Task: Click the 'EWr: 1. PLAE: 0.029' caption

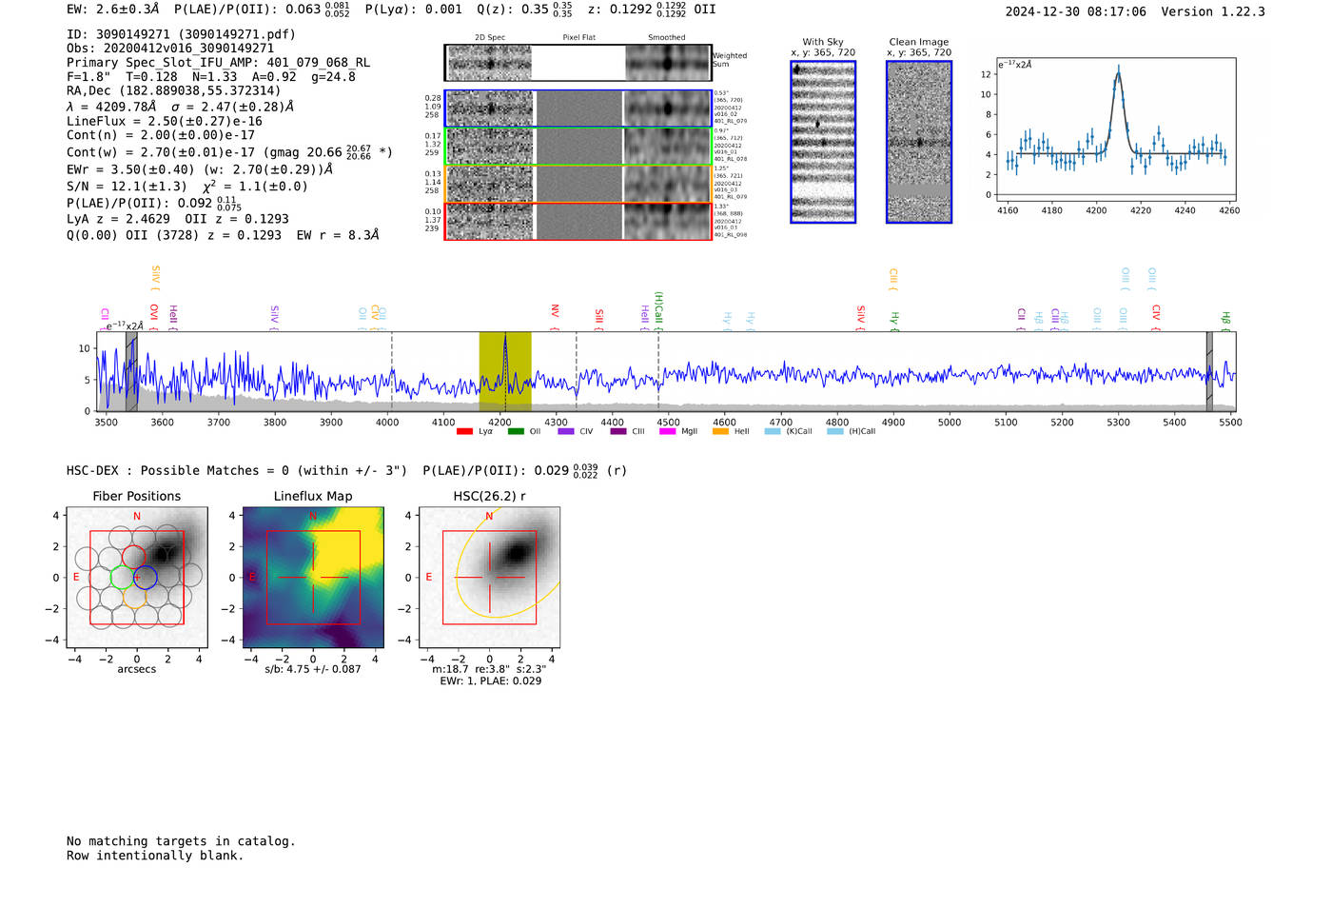Action: point(490,680)
